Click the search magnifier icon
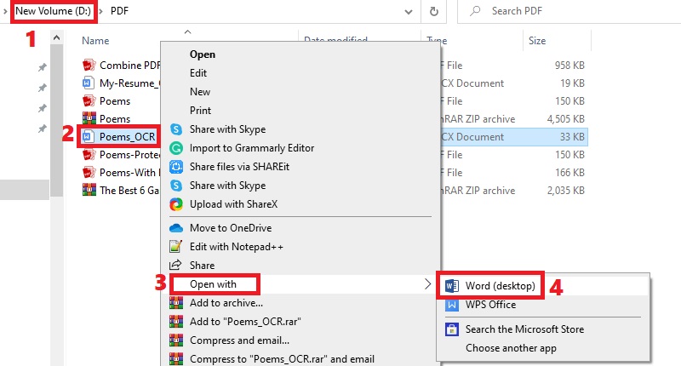 click(x=475, y=11)
